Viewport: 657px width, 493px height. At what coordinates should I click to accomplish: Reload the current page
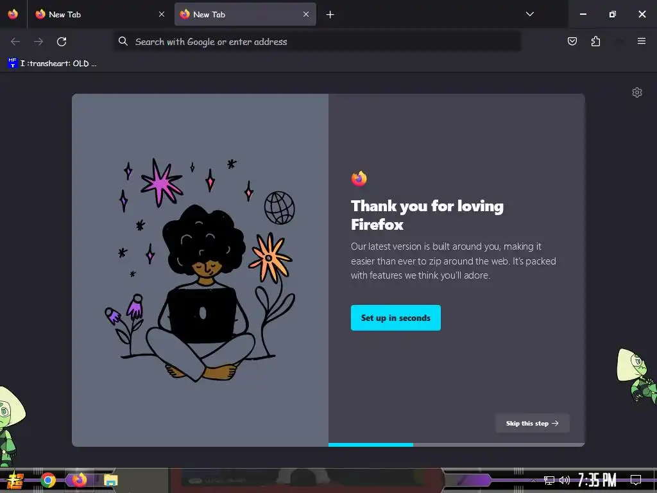62,42
